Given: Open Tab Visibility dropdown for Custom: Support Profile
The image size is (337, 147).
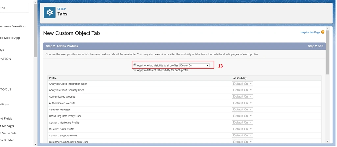Looking at the screenshot, I should [x=243, y=135].
